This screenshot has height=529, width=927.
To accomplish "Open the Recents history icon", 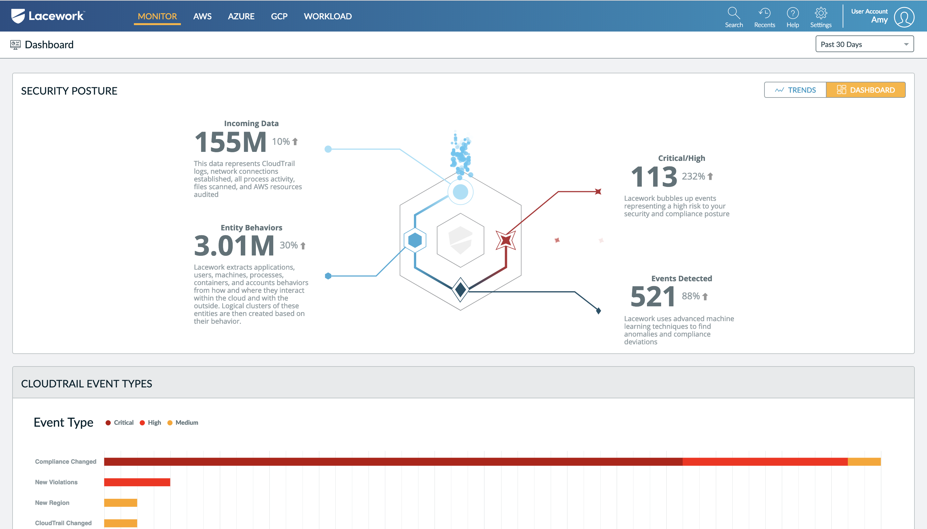I will tap(764, 14).
